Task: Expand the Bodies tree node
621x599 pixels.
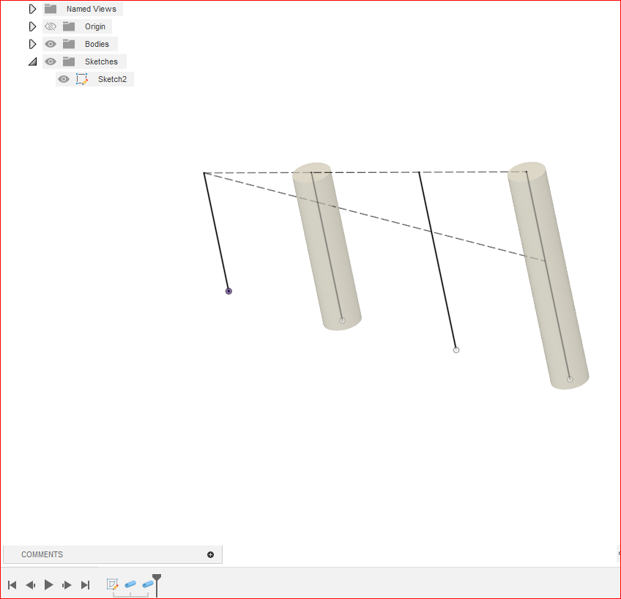Action: click(x=32, y=43)
